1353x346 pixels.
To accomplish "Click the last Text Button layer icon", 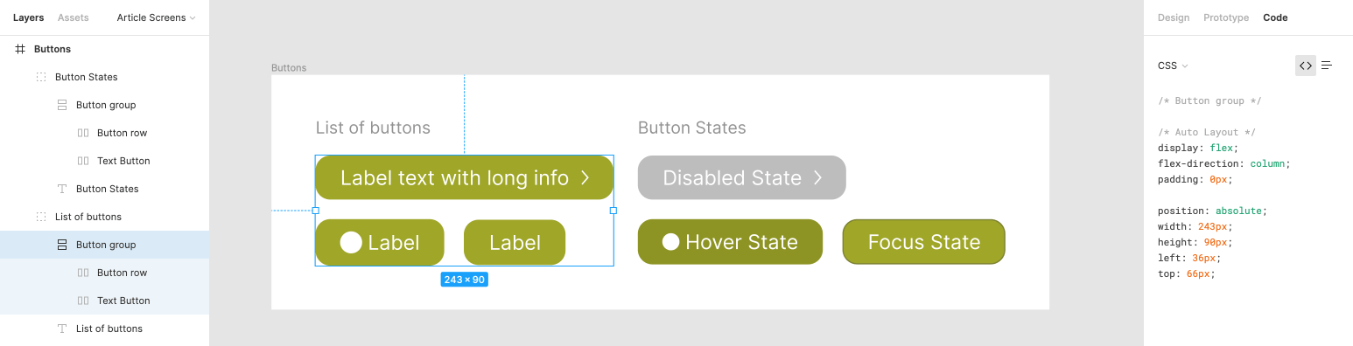I will point(83,301).
